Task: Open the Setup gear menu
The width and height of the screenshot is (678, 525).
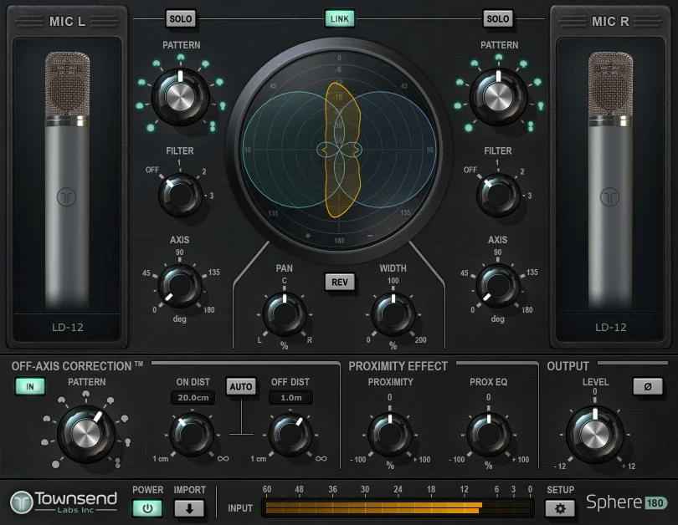Action: [x=559, y=507]
